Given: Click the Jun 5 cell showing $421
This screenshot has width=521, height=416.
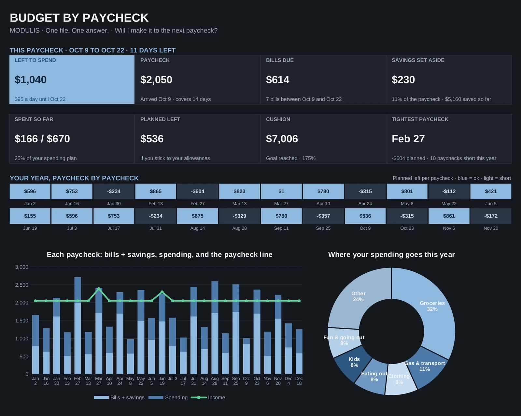Looking at the screenshot, I should [x=491, y=191].
